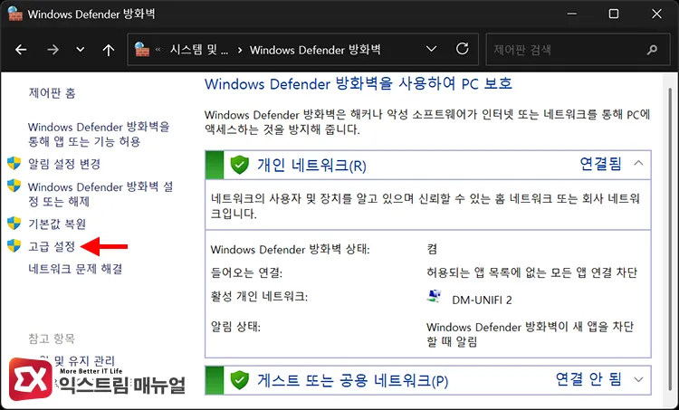
Task: Select 시스템 및 ... breadcrumb segment
Action: point(199,50)
